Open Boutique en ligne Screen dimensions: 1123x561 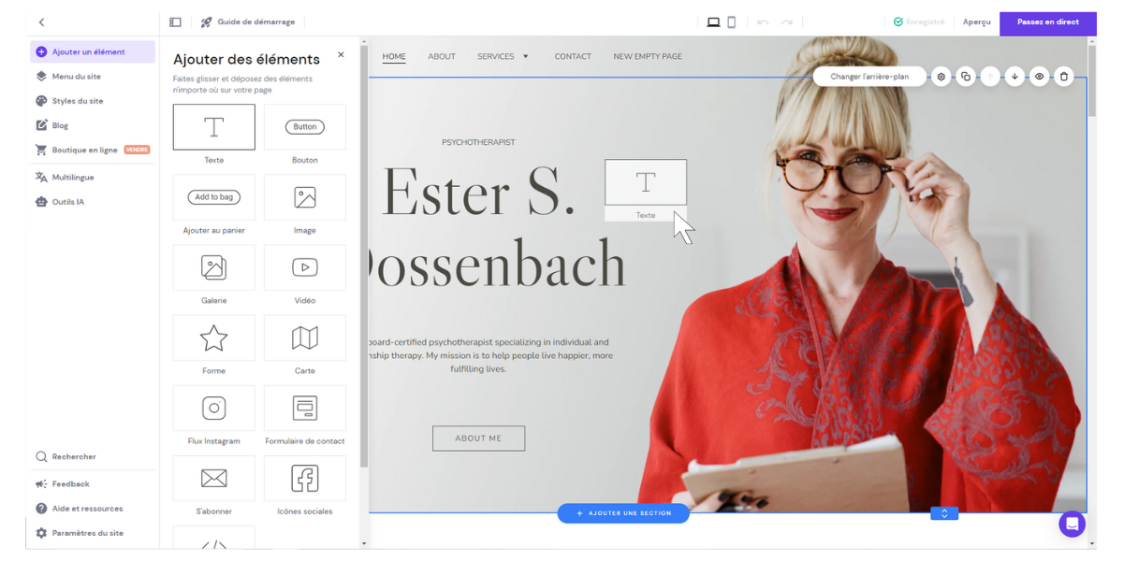(93, 150)
